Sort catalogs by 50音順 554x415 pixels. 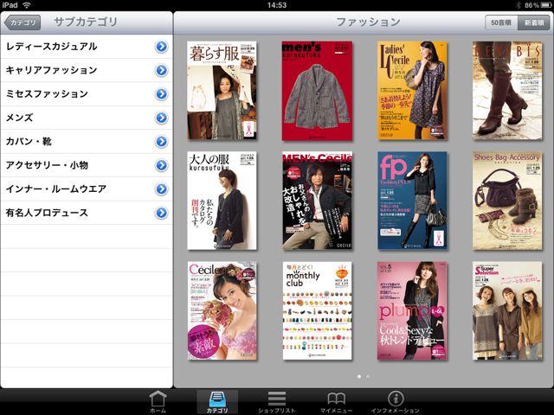(x=501, y=22)
